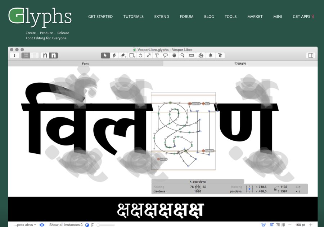Pick the Text tool
Screen dimensions: 324x227
coord(157,55)
